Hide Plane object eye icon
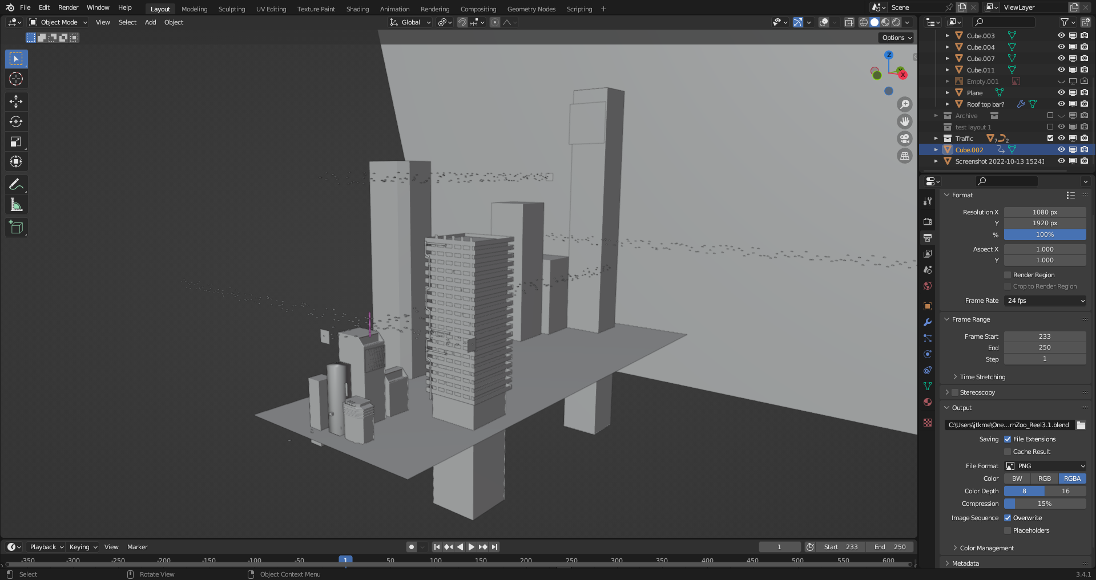Screen dimensions: 1096x580 (1061, 92)
